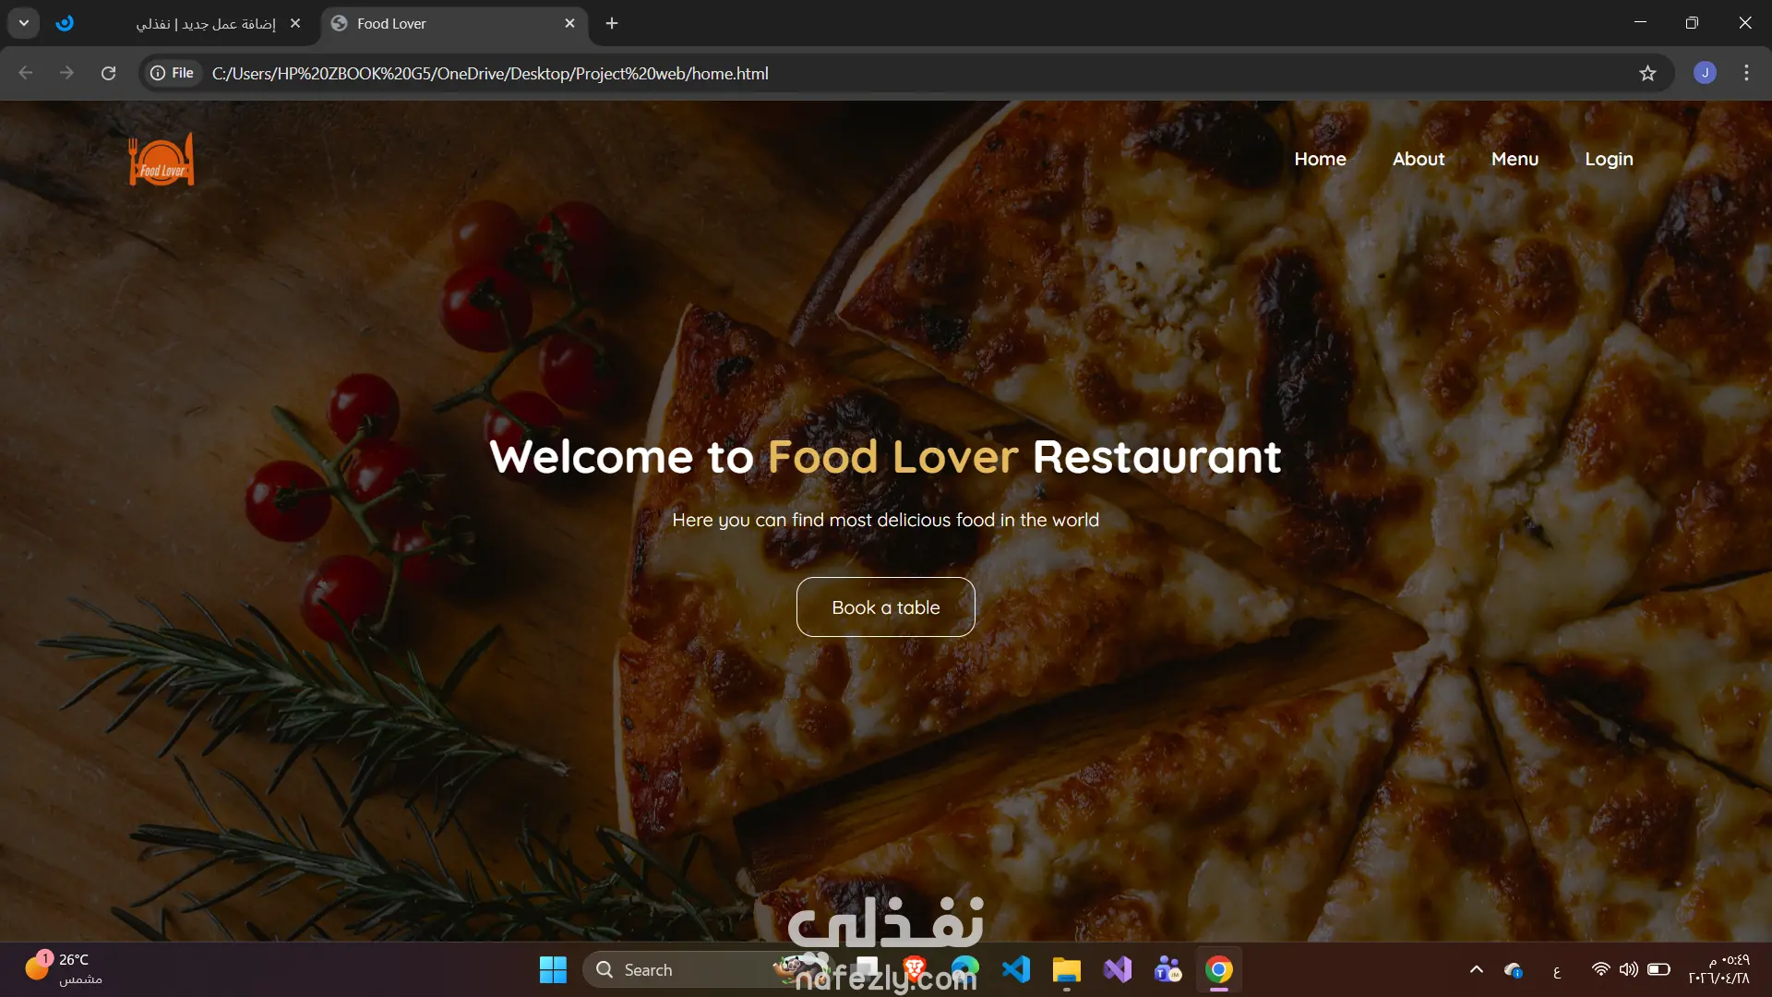Go back to previous page
Viewport: 1772px width, 997px height.
click(x=26, y=73)
